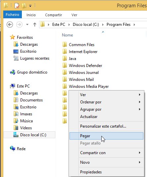This screenshot has height=177, width=147.
Task: Select the Common Files folder
Action: pyautogui.click(x=82, y=45)
